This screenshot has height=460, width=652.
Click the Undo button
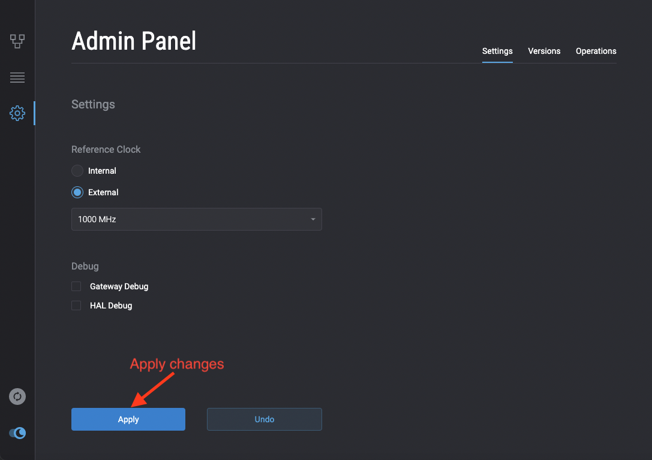coord(264,419)
